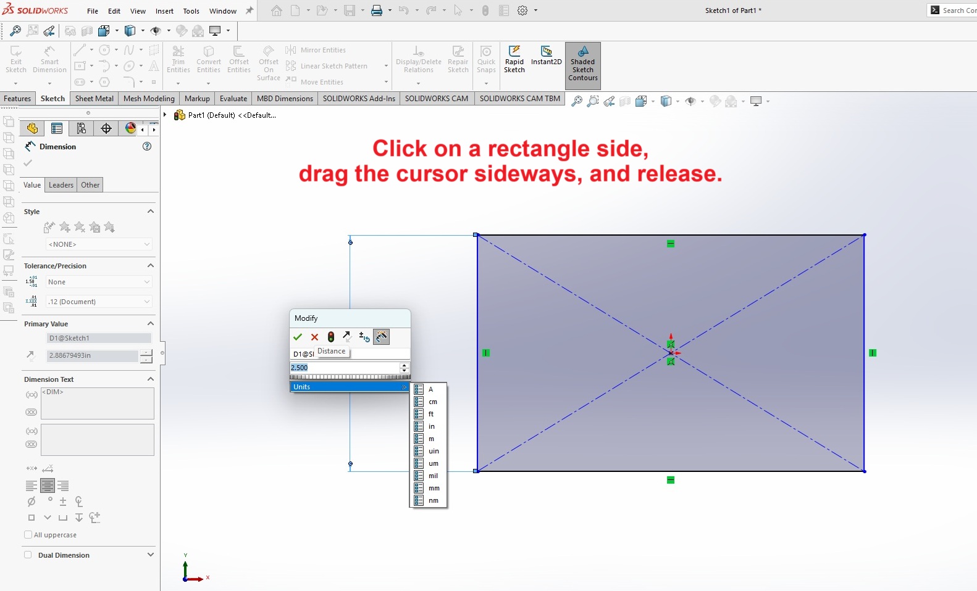The height and width of the screenshot is (591, 977).
Task: Open the Leaders tab in Dimension panel
Action: 61,185
